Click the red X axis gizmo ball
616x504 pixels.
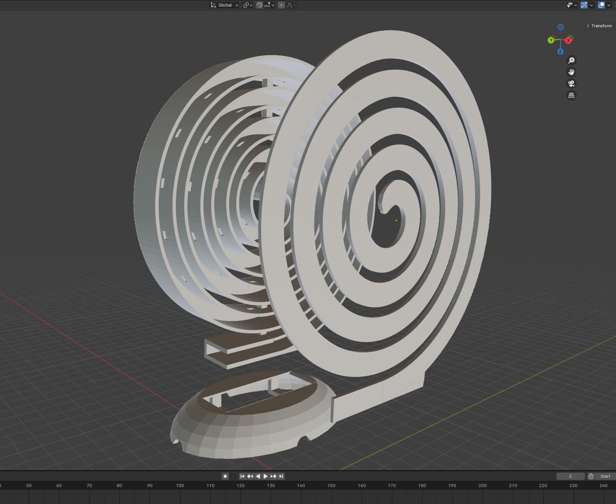(x=568, y=40)
